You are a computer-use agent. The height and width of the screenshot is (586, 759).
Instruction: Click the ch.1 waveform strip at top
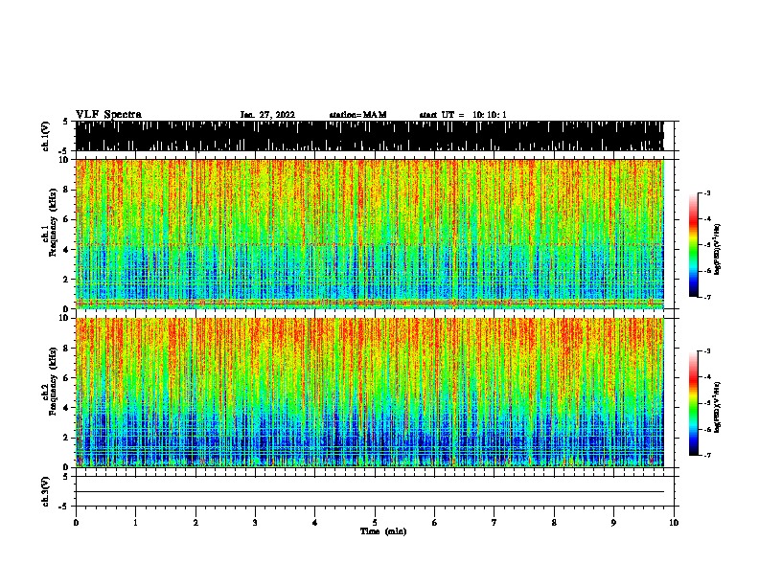coord(370,136)
